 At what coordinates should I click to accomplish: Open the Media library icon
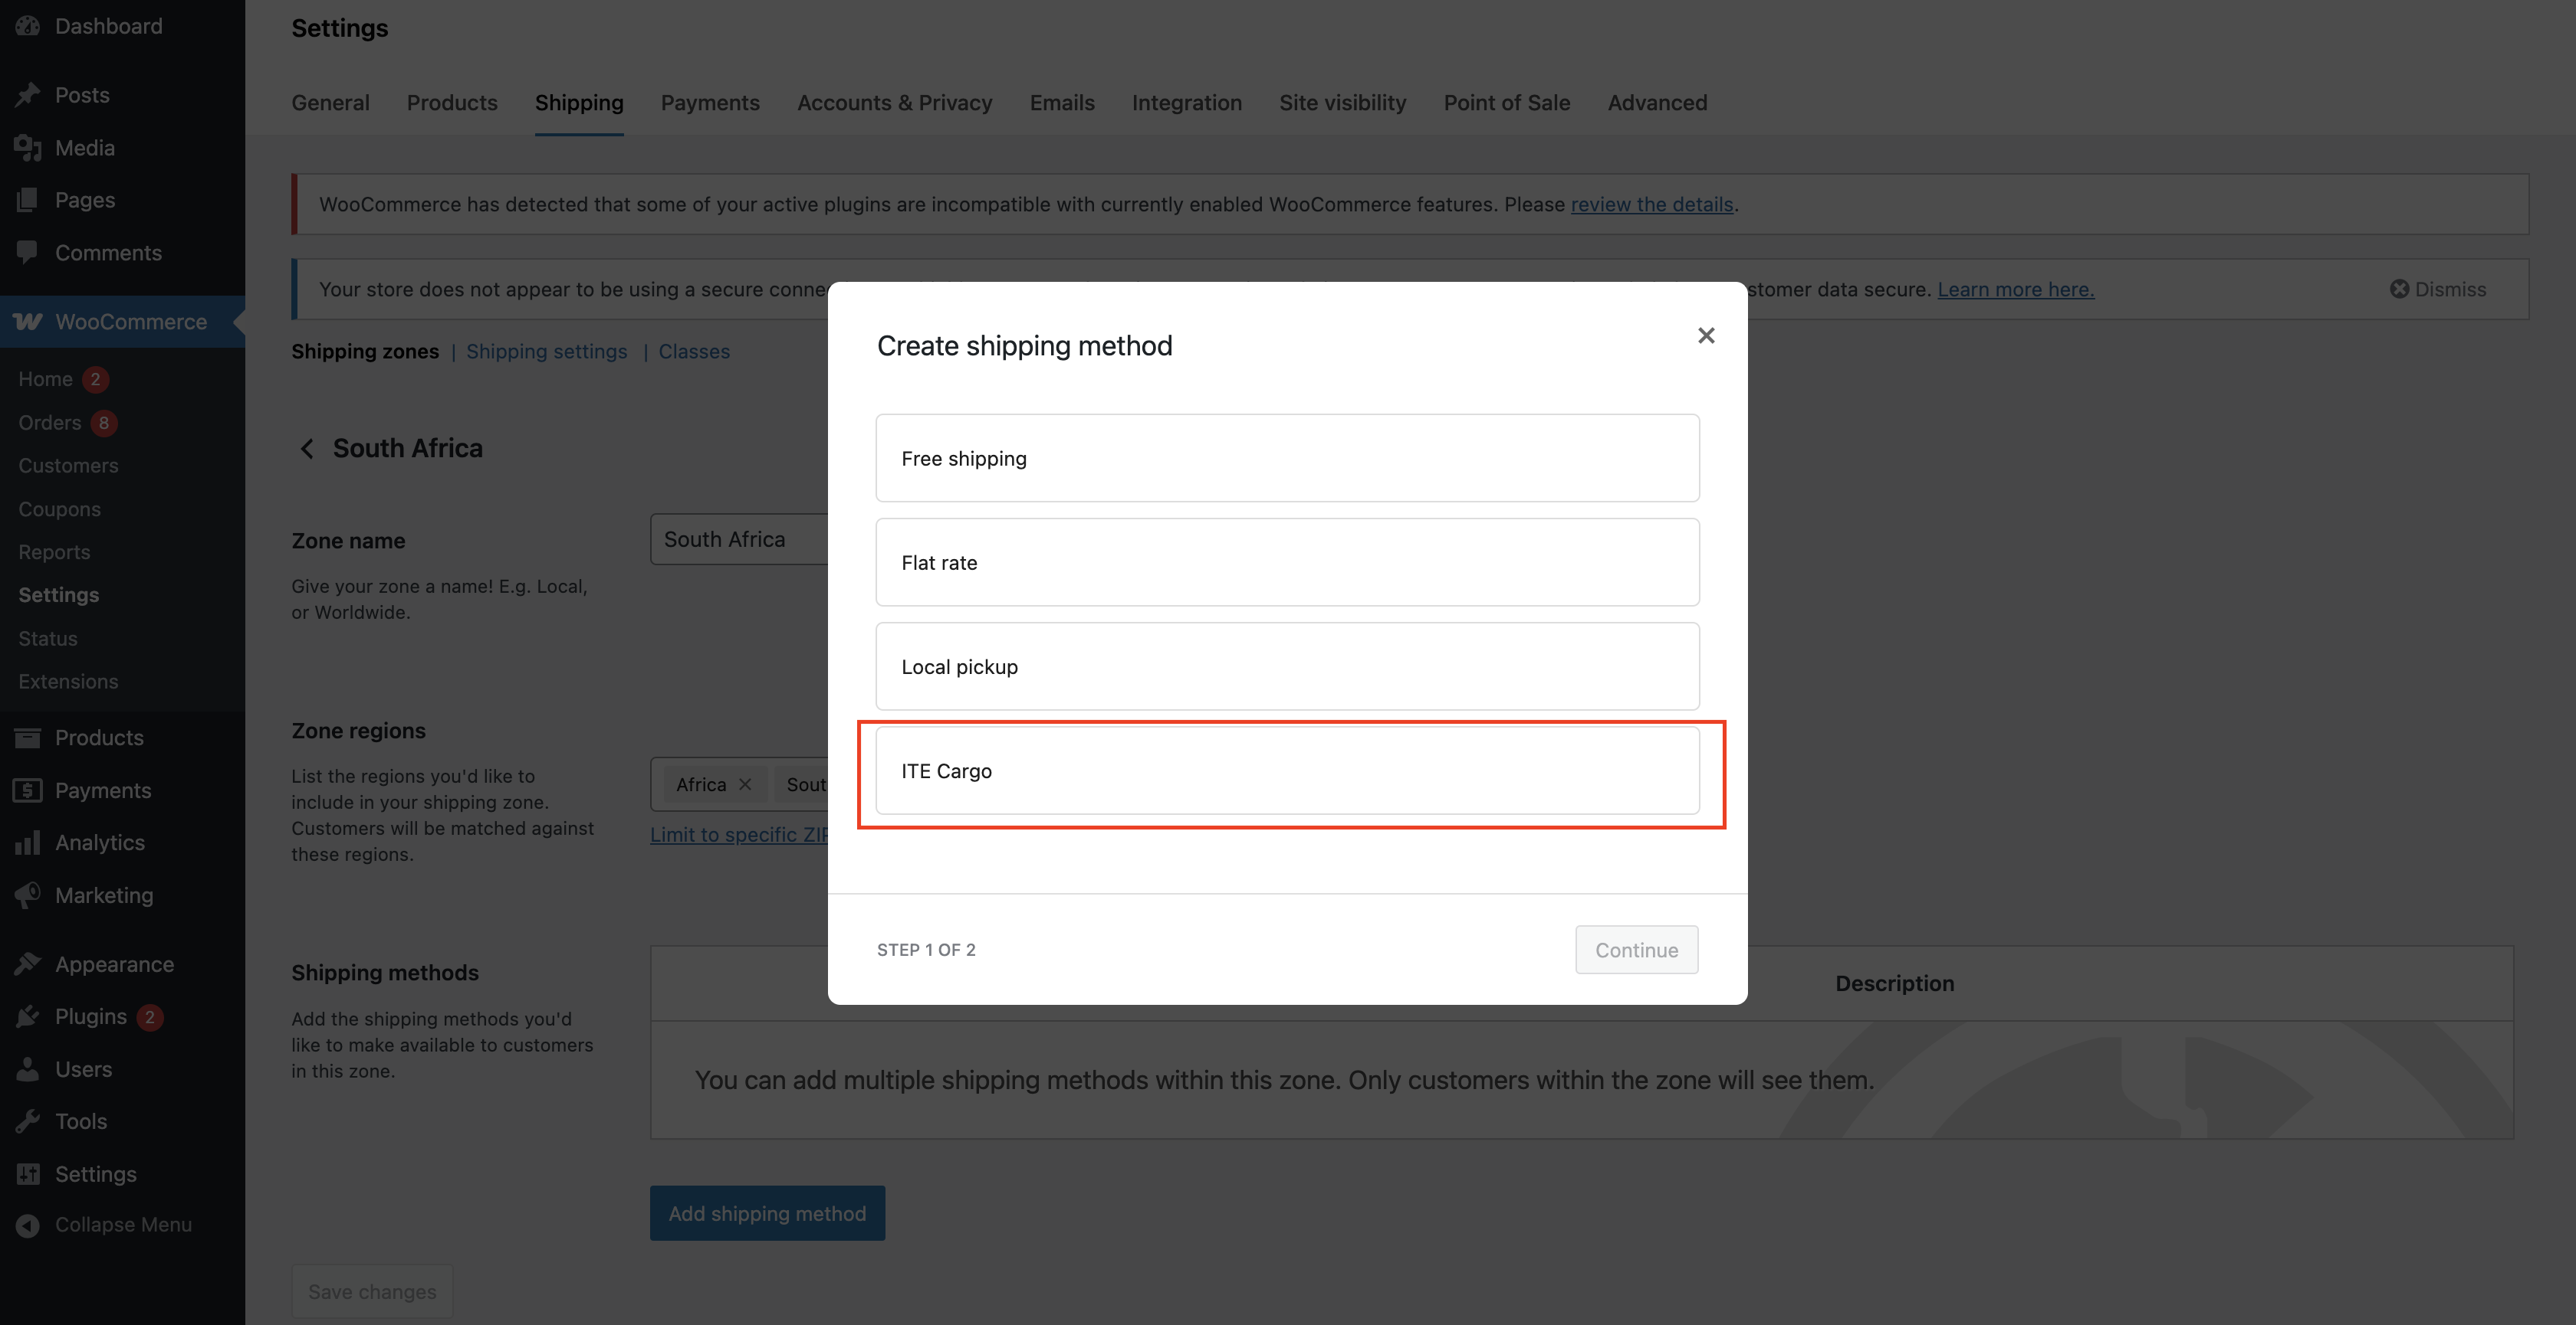point(27,147)
